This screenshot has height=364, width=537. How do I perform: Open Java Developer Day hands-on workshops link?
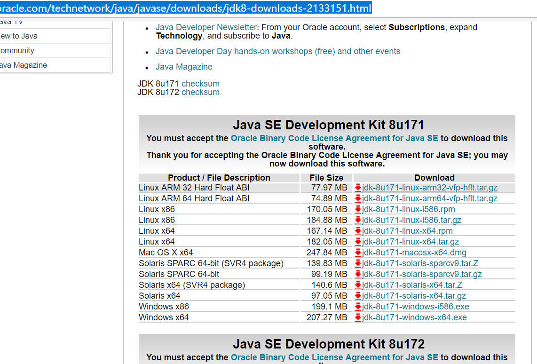tap(278, 51)
